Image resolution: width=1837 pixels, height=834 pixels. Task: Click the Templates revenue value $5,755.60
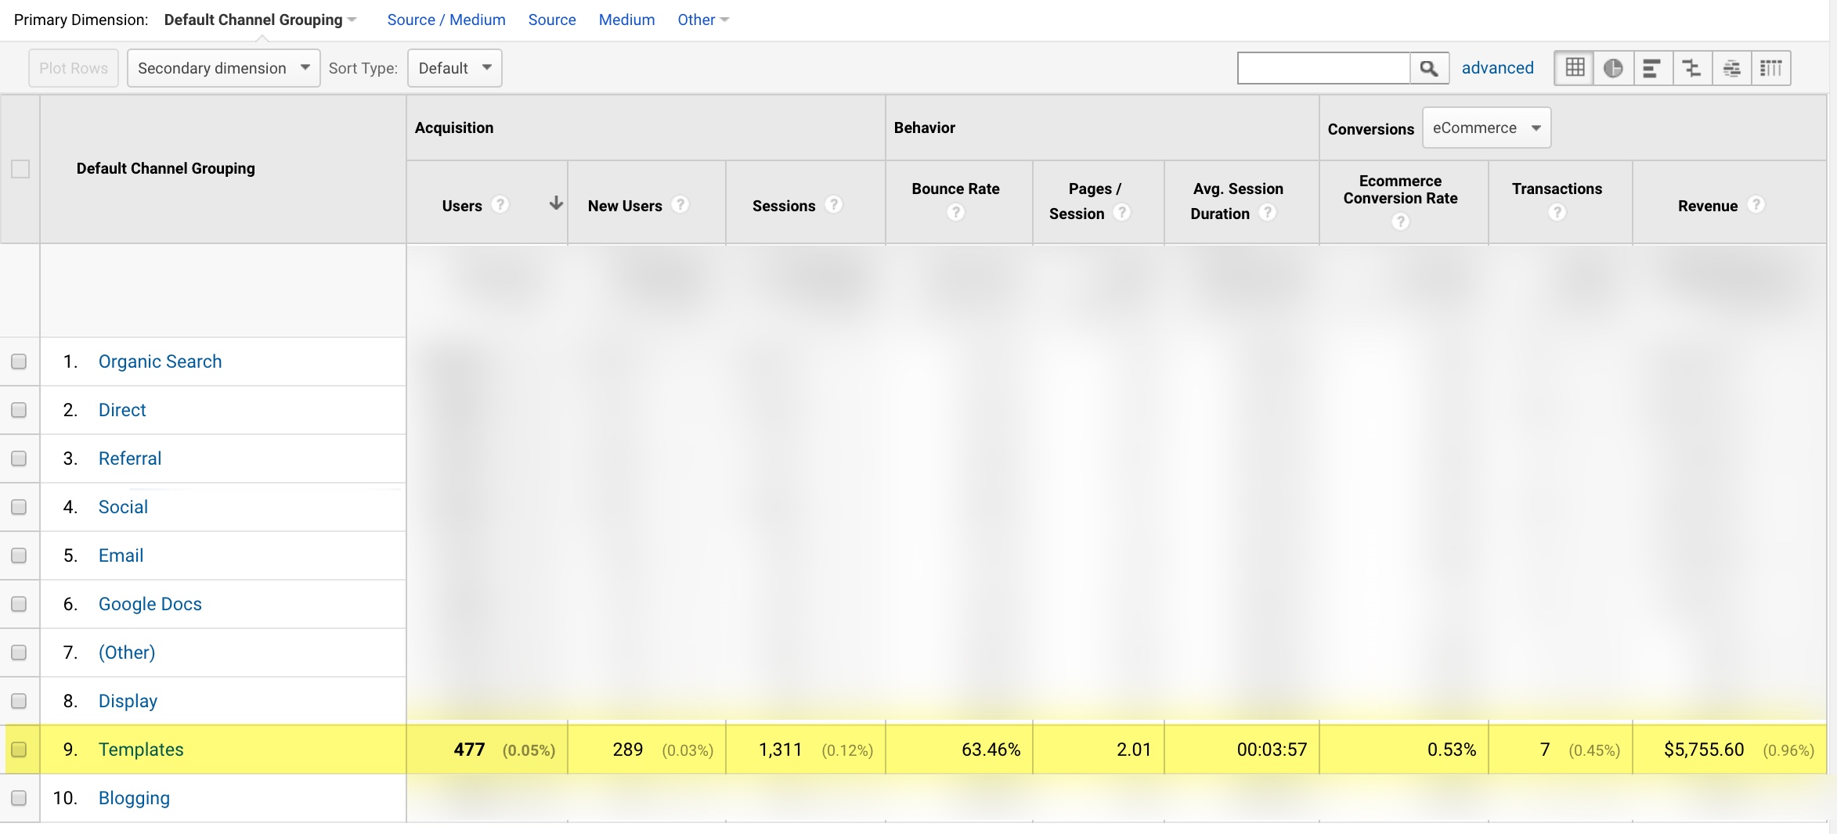pyautogui.click(x=1704, y=750)
